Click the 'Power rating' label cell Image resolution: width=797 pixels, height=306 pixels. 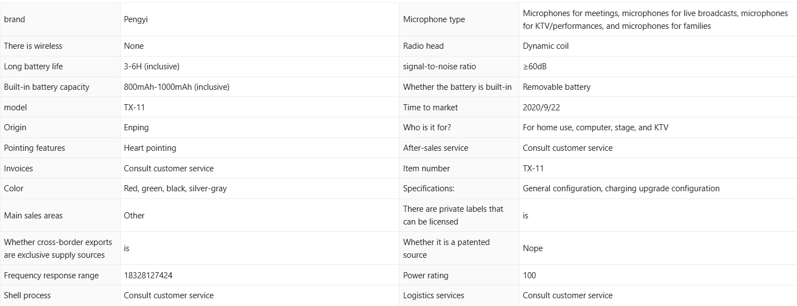tap(459, 276)
